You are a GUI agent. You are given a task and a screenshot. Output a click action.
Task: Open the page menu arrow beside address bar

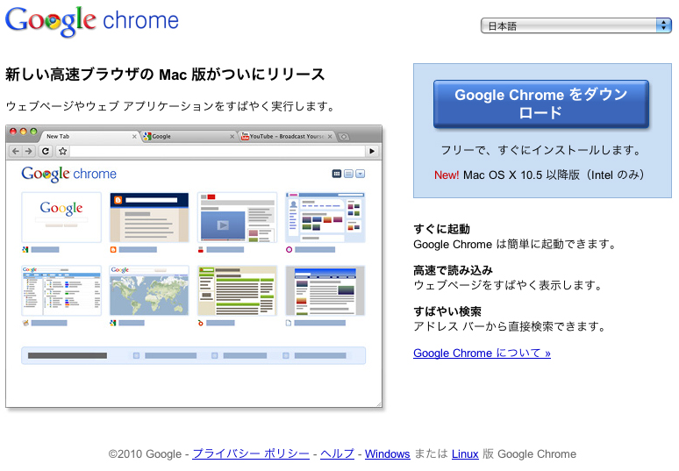[372, 151]
